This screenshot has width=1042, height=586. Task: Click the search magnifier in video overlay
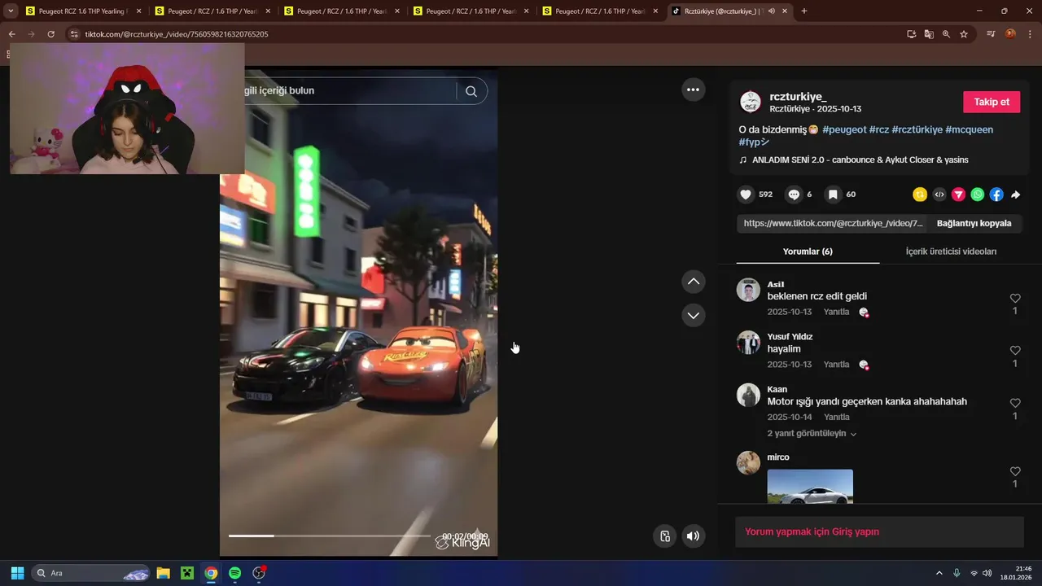[x=471, y=91]
